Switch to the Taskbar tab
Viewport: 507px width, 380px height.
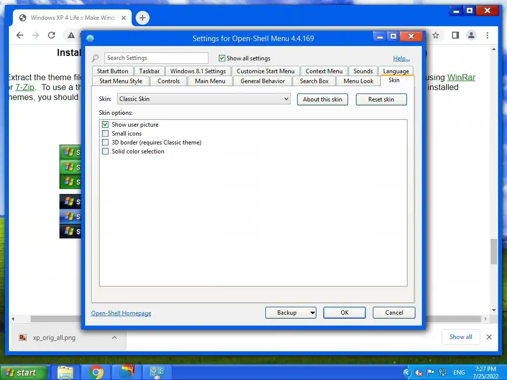[x=150, y=71]
